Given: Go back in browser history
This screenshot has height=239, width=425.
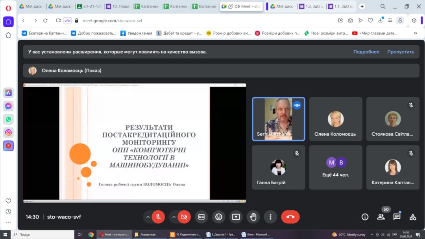Looking at the screenshot, I should (x=24, y=20).
